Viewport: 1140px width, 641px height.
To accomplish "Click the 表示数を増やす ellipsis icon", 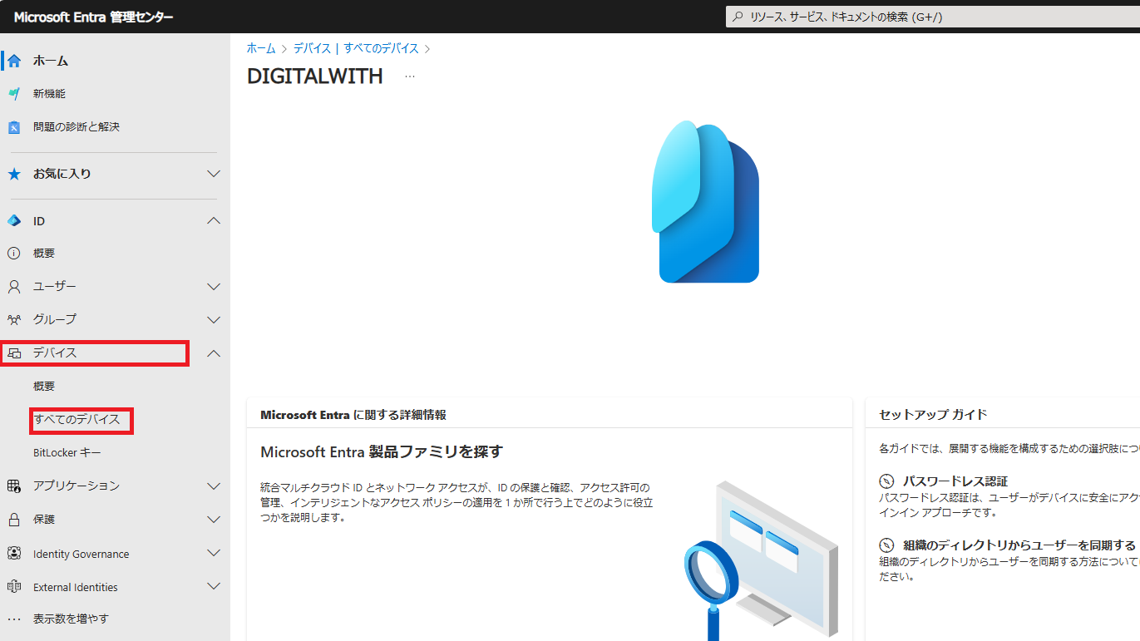I will point(14,619).
